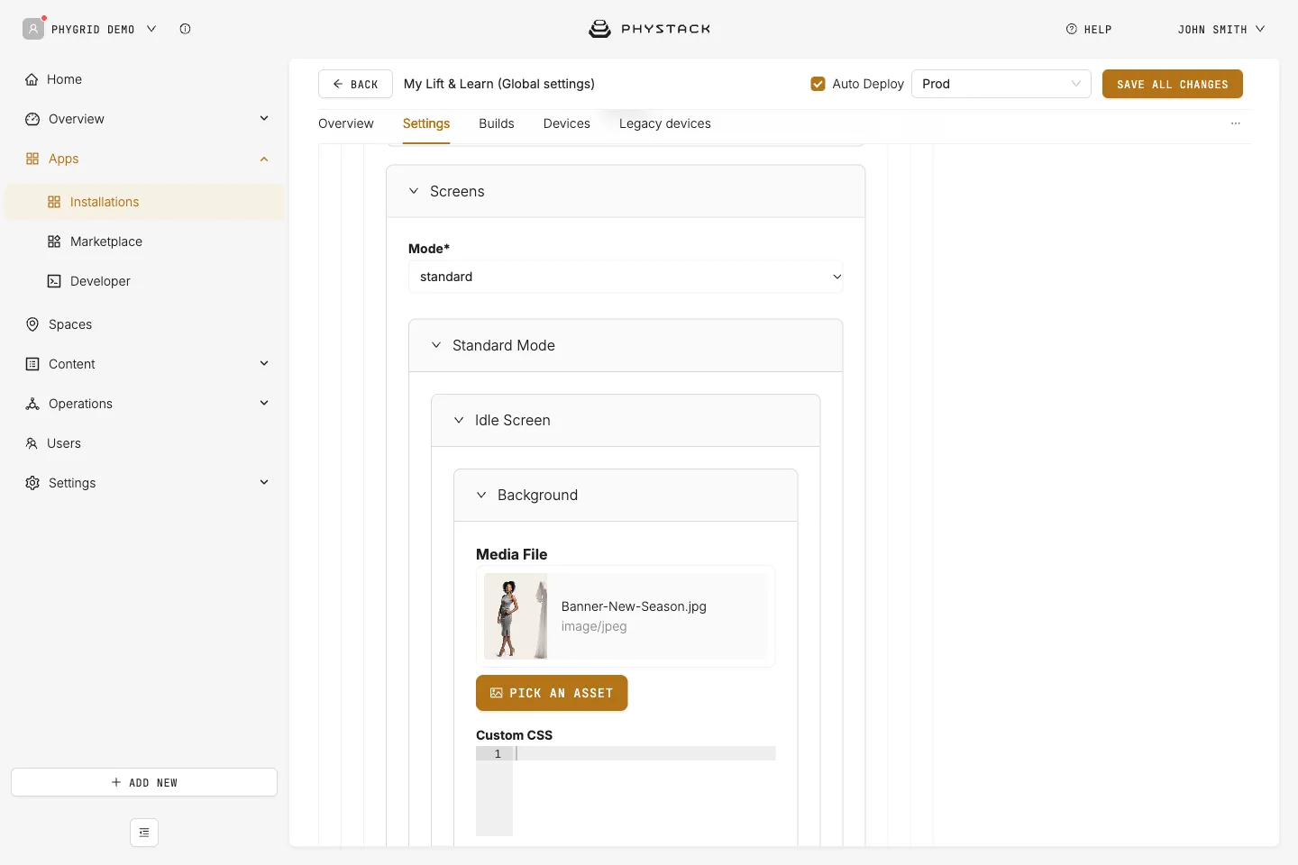Image resolution: width=1298 pixels, height=865 pixels.
Task: Switch to the Devices tab
Action: (567, 123)
